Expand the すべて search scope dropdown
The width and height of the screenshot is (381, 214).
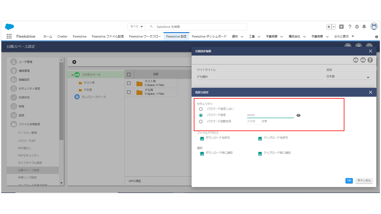[x=137, y=27]
